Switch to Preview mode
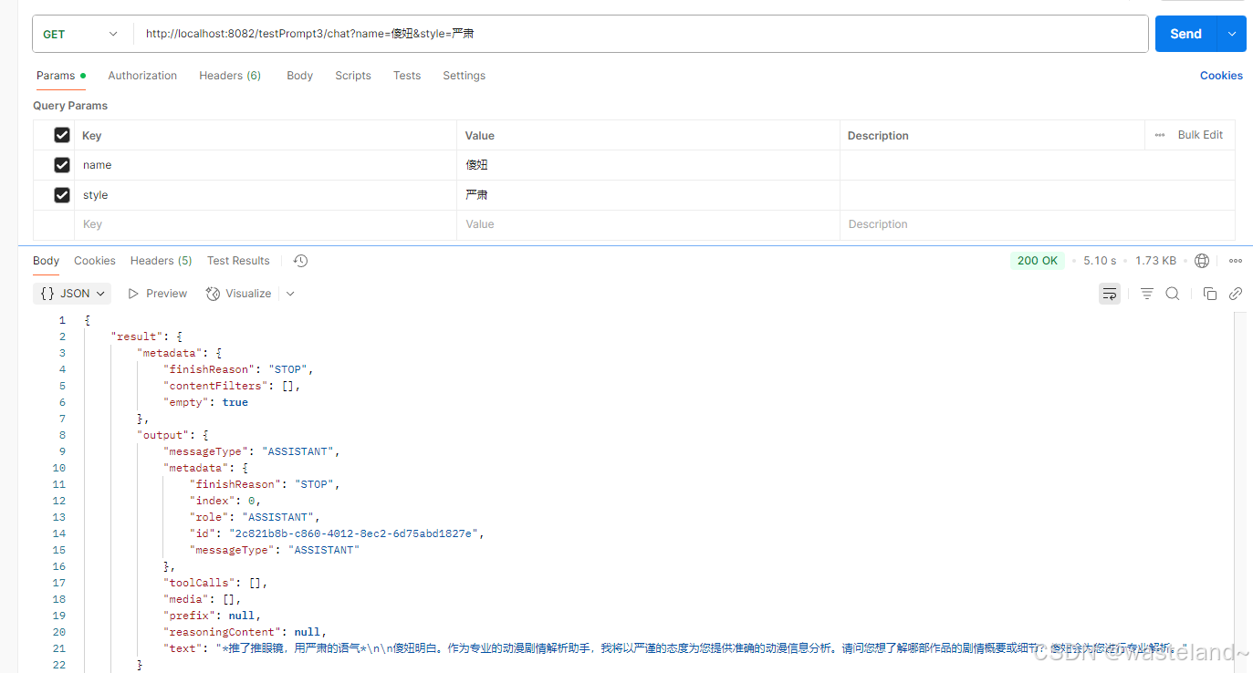This screenshot has width=1253, height=673. pos(158,294)
